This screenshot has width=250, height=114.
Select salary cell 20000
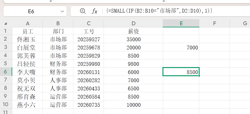coord(133,47)
